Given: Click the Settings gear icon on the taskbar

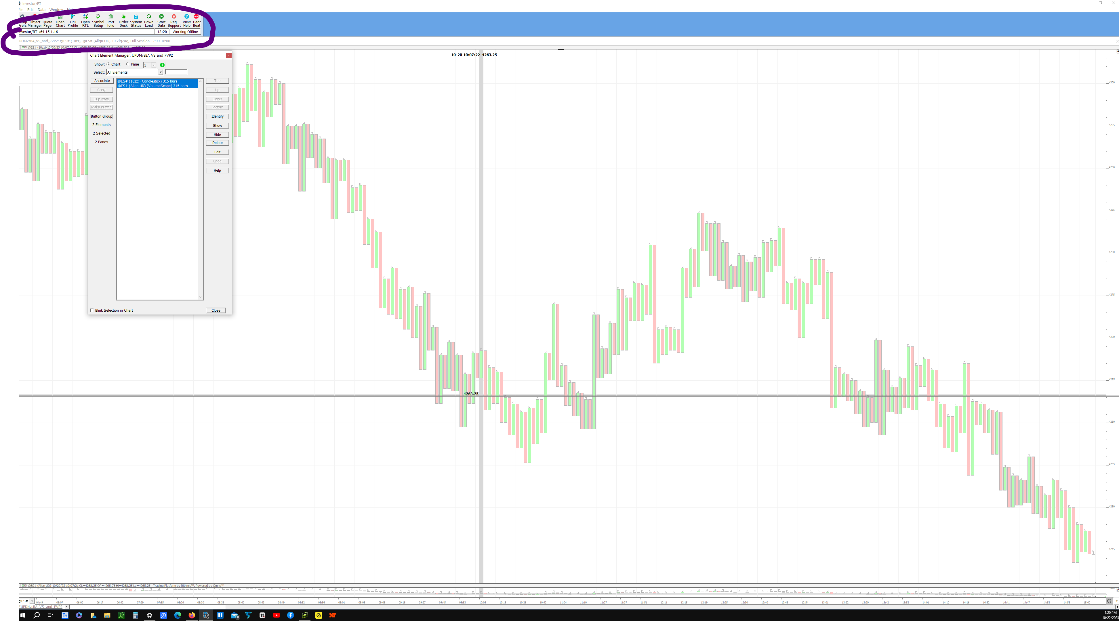Looking at the screenshot, I should coord(149,615).
